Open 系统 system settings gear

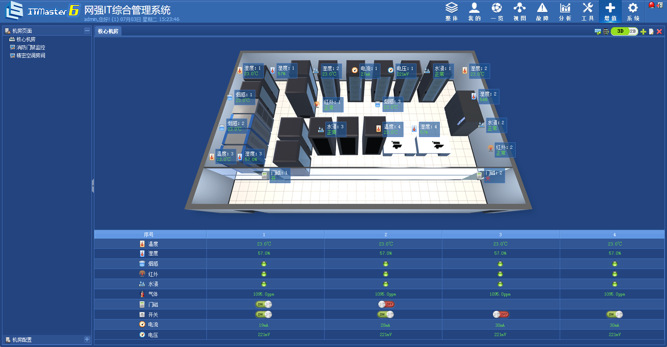(633, 11)
